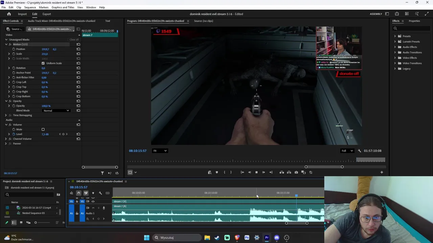Expand the Presets folder in Effects
Viewport: 433px width, 243px height.
click(395, 36)
